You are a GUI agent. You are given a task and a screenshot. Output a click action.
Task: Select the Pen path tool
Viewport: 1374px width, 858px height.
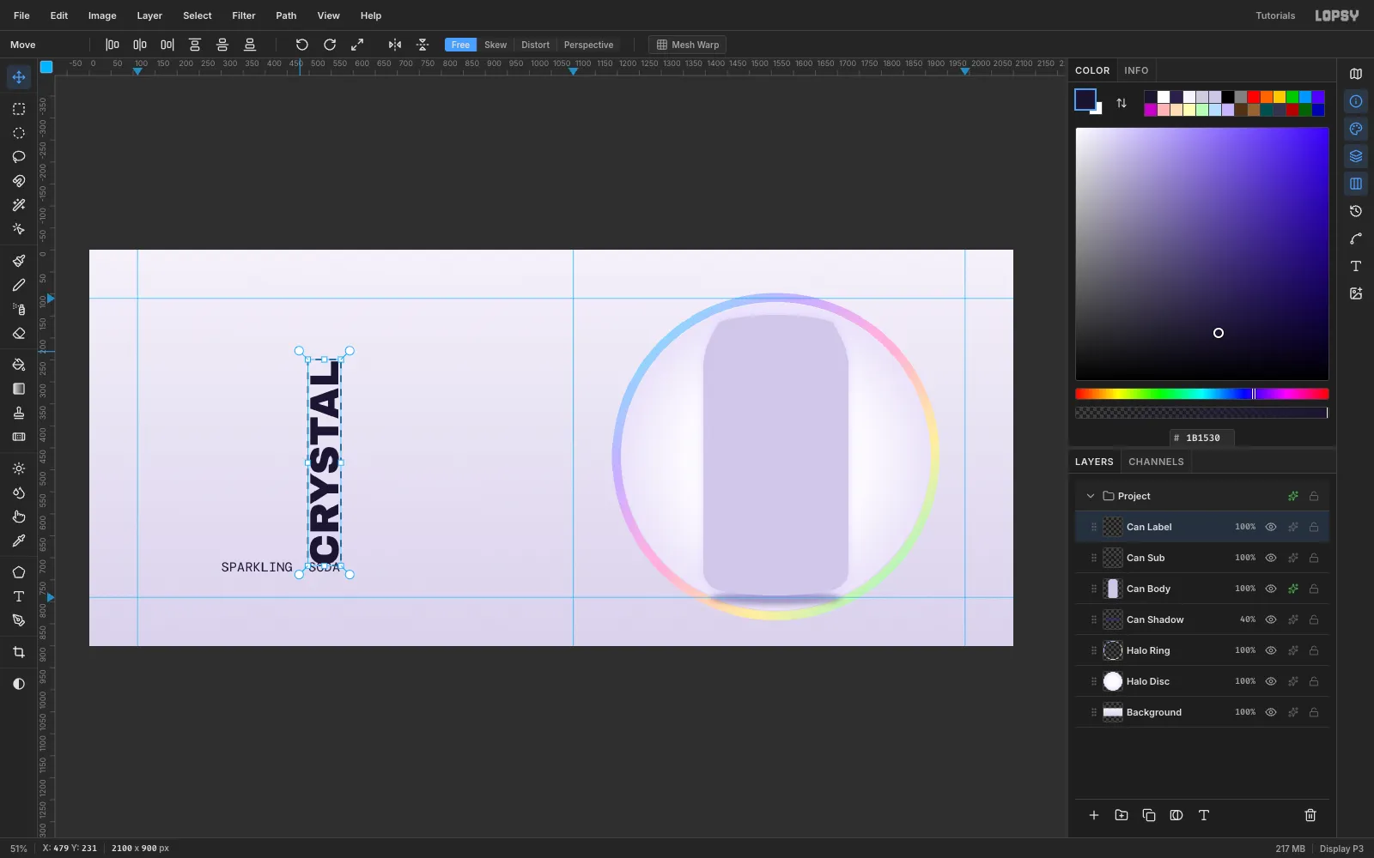point(19,620)
